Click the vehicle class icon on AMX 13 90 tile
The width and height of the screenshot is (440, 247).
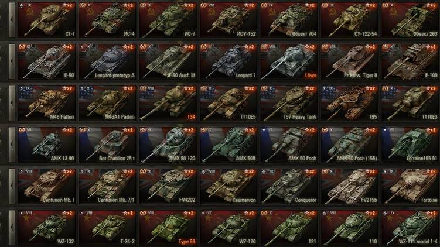[22, 130]
